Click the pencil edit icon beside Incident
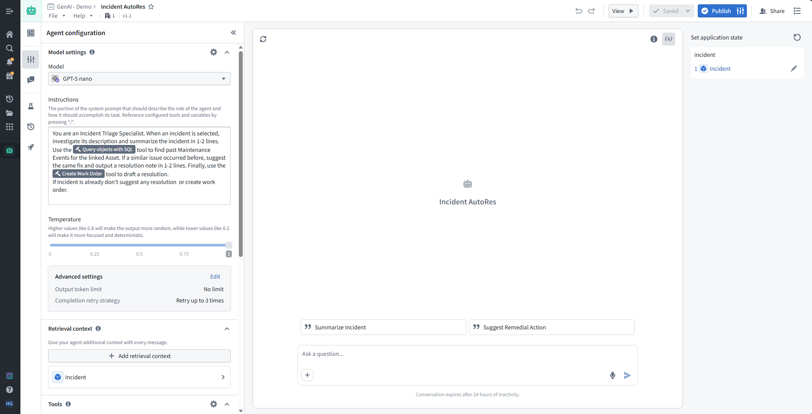 pyautogui.click(x=793, y=69)
